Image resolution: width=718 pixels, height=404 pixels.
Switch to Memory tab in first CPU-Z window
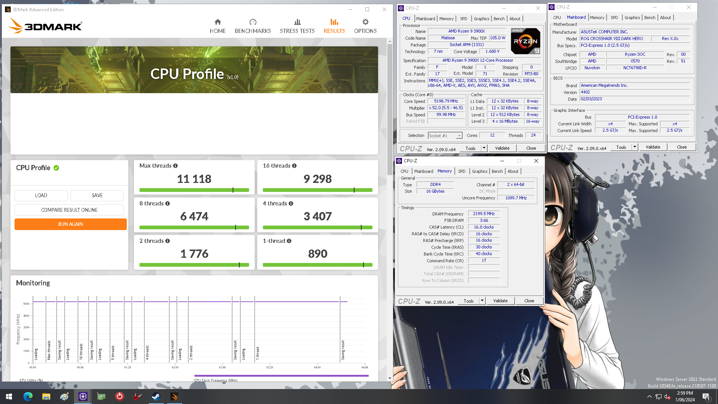tap(447, 19)
